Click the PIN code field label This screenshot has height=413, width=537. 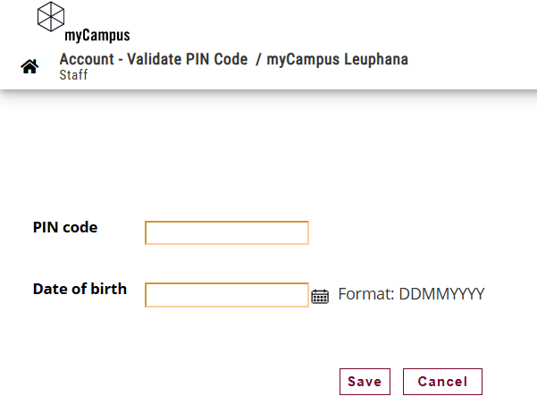tap(65, 227)
